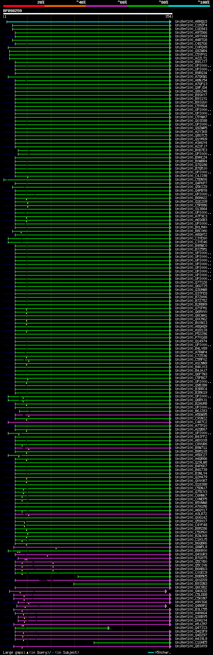
Task: Open the UniRef100_C1E843 hit
Action: pos(191,29)
